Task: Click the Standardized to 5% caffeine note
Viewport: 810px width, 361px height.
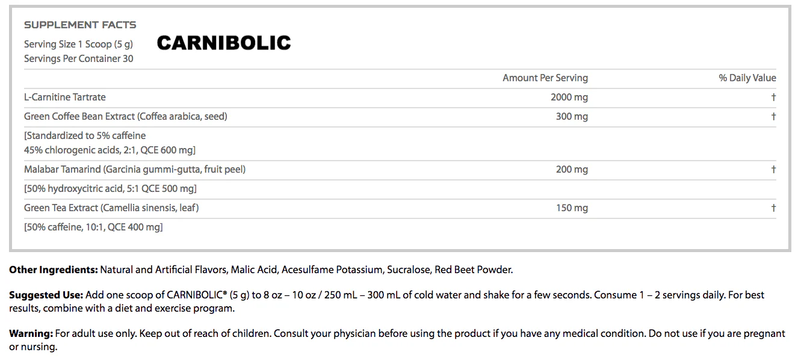Action: point(85,135)
